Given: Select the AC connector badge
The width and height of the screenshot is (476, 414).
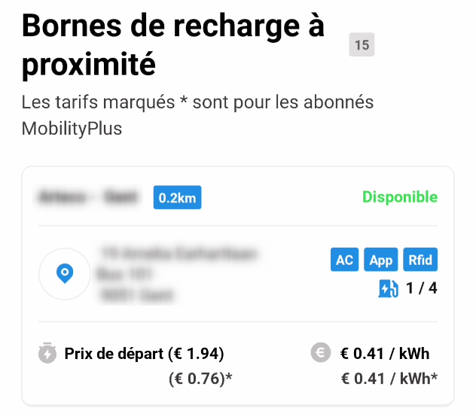Looking at the screenshot, I should [x=344, y=260].
